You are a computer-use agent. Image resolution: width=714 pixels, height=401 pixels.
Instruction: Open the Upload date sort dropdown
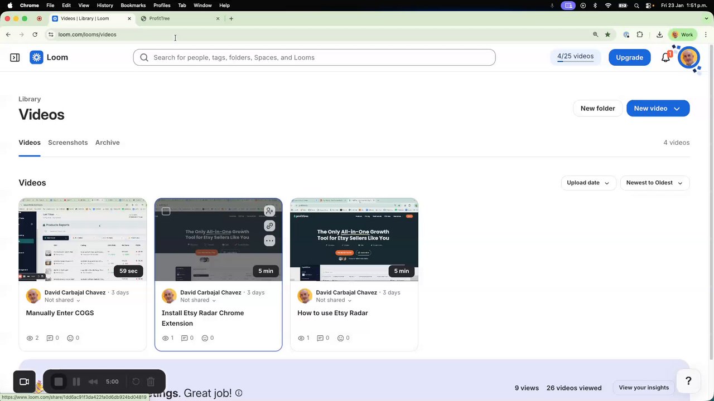[588, 183]
